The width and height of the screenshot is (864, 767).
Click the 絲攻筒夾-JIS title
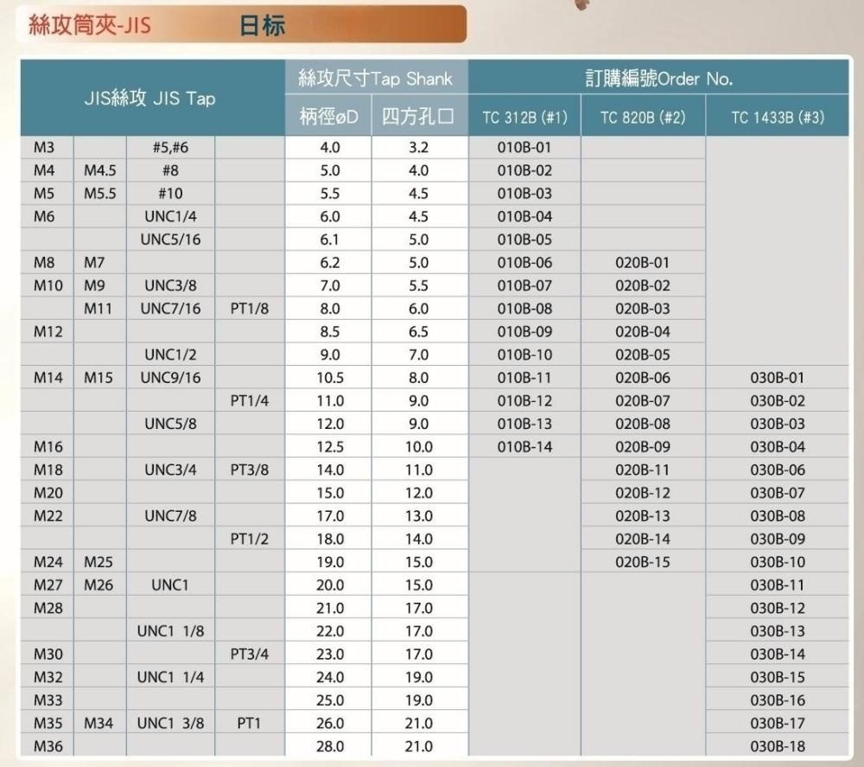point(89,25)
